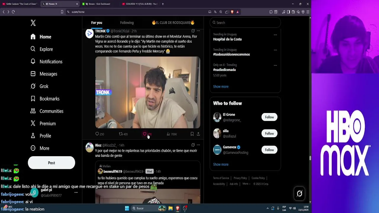Open trending topic Hospital de la Costa

pos(227,39)
